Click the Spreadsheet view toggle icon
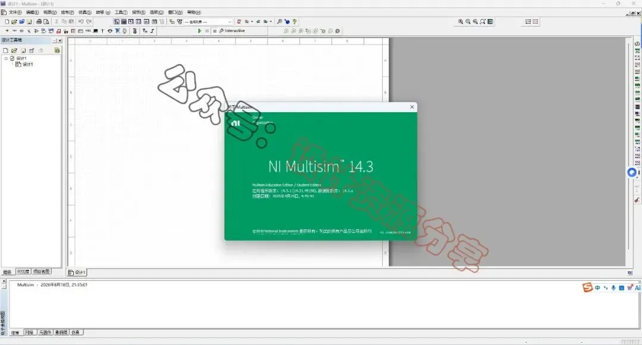This screenshot has width=642, height=345. click(x=124, y=21)
